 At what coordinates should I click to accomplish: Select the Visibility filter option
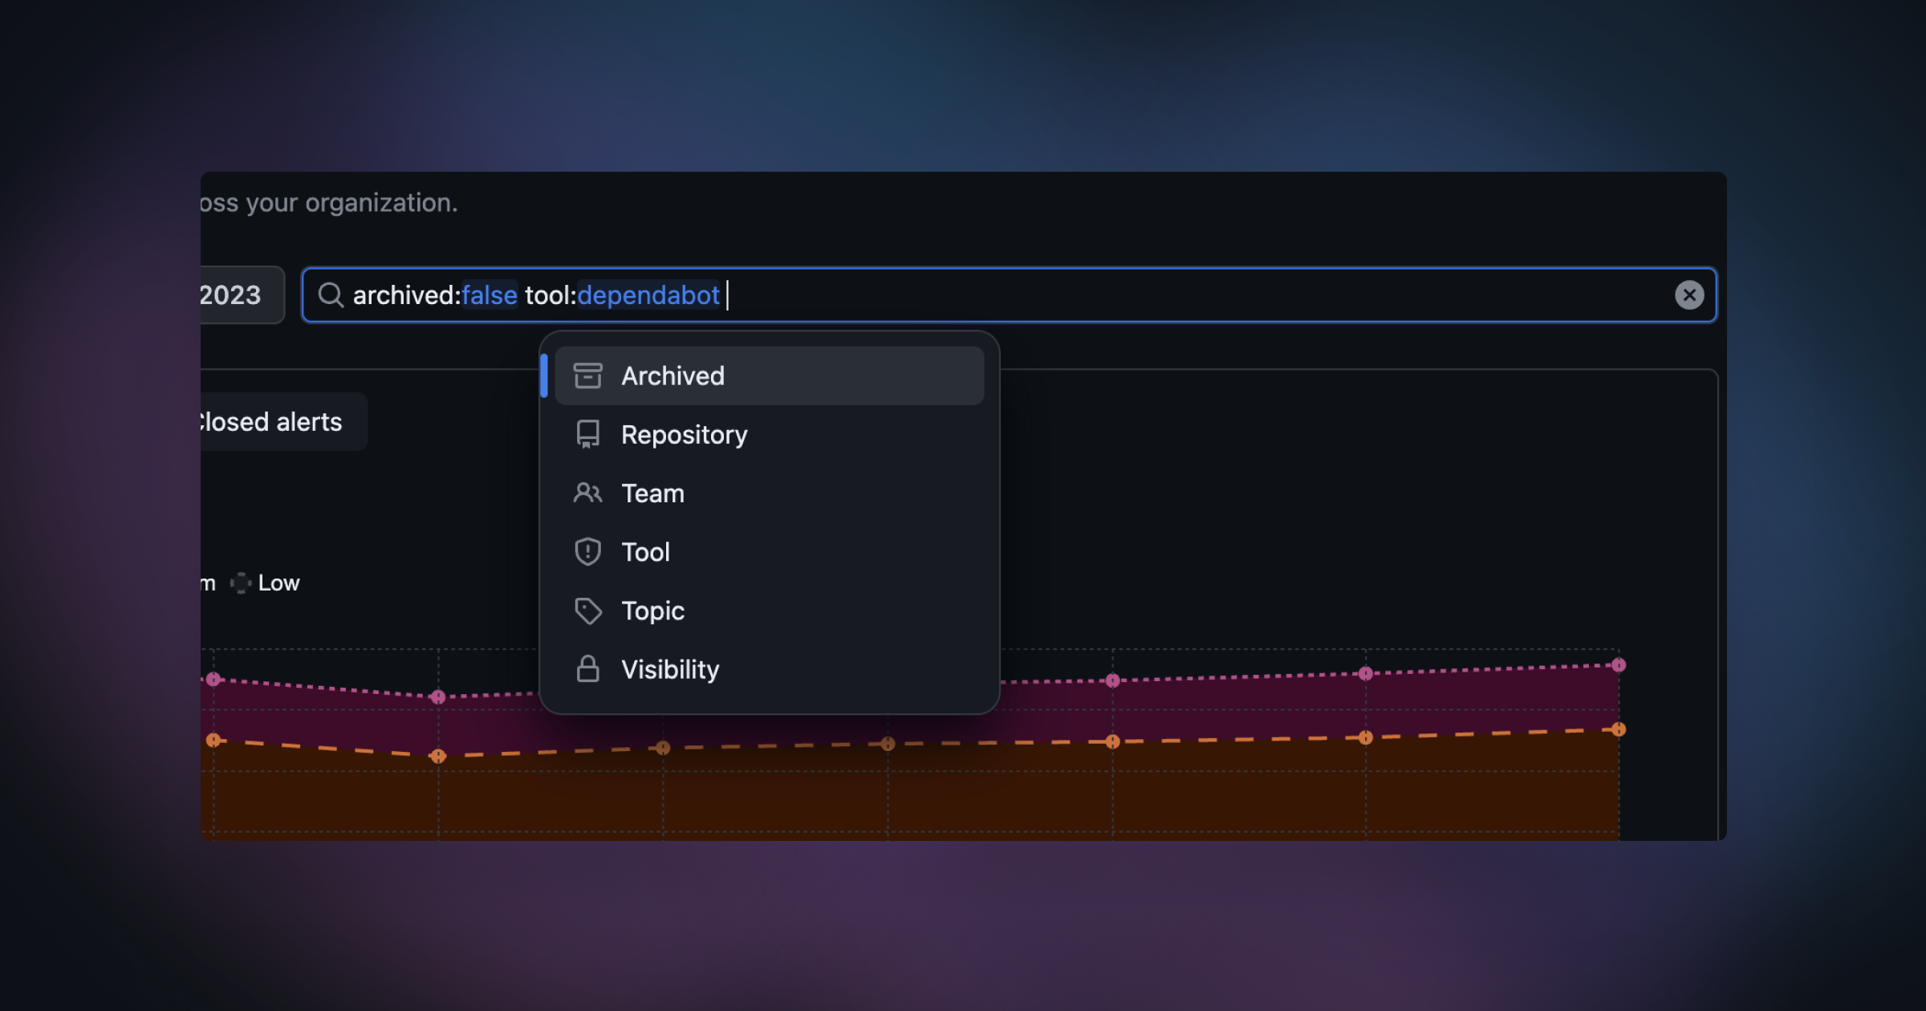(769, 668)
